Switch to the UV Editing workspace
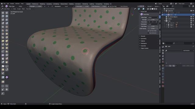Image resolution: width=195 pixels, height=109 pixels. click(56, 4)
